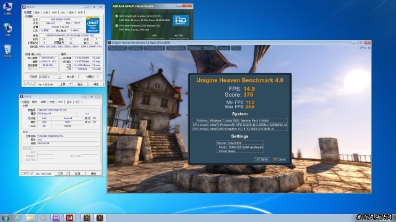
Task: Click the Windows Start orb
Action: [x=6, y=218]
